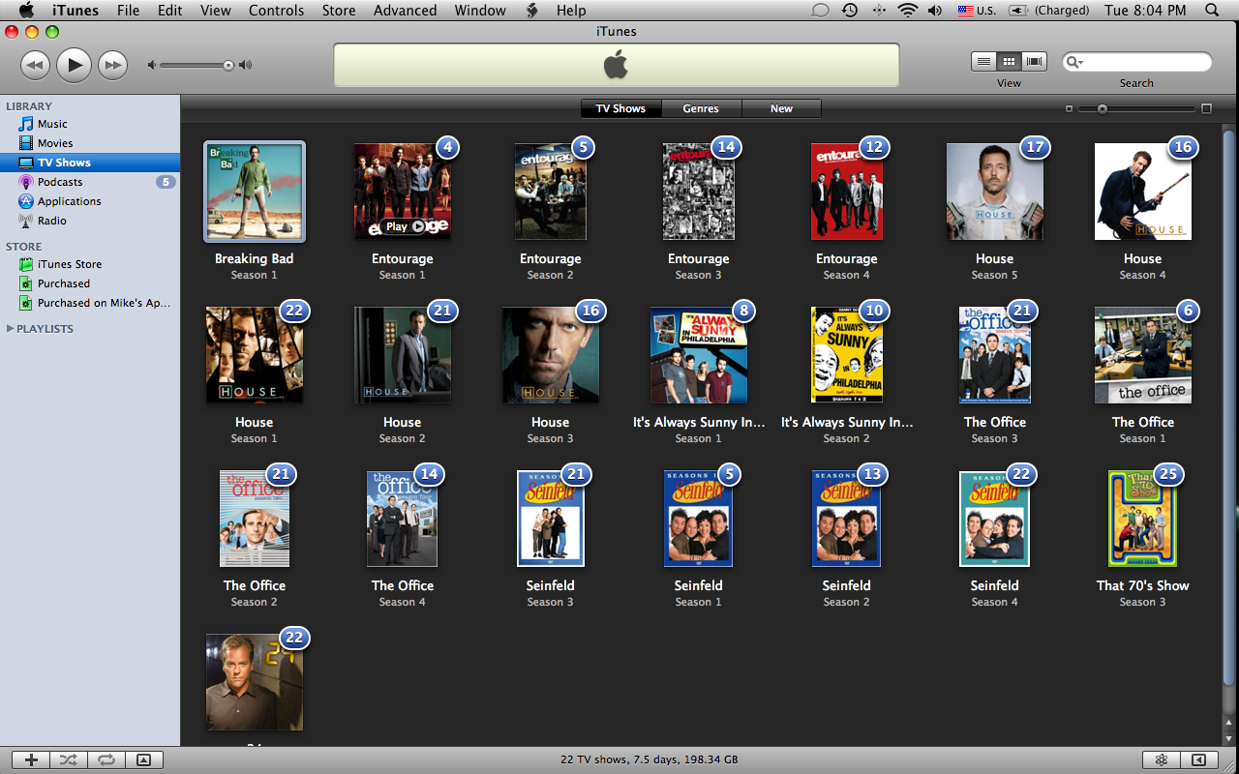Screen dimensions: 1239x774
Task: Select the New tab
Action: point(781,108)
